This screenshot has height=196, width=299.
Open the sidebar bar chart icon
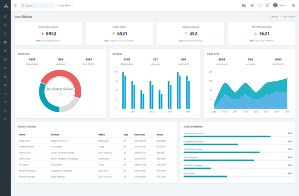5,94
